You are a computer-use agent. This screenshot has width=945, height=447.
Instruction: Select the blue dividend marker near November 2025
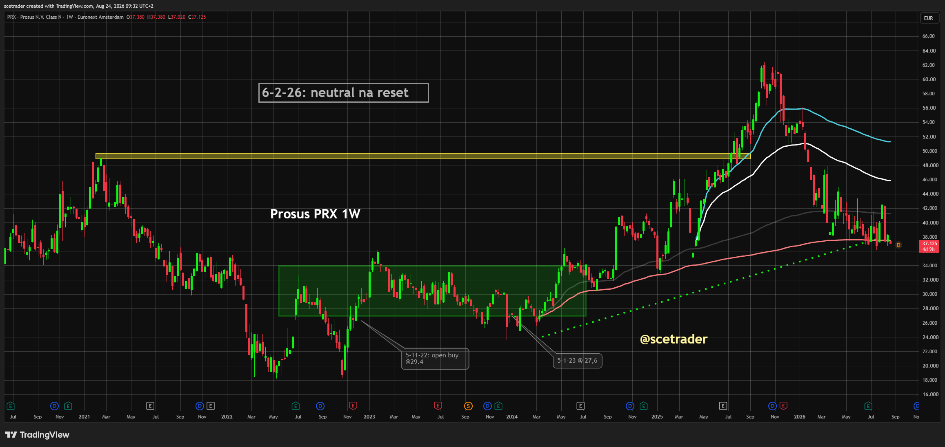coord(772,406)
